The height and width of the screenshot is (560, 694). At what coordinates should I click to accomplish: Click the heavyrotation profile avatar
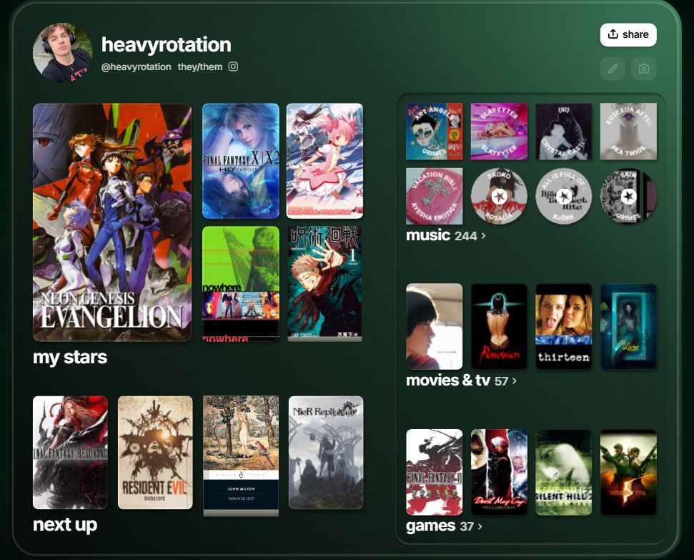pyautogui.click(x=62, y=53)
